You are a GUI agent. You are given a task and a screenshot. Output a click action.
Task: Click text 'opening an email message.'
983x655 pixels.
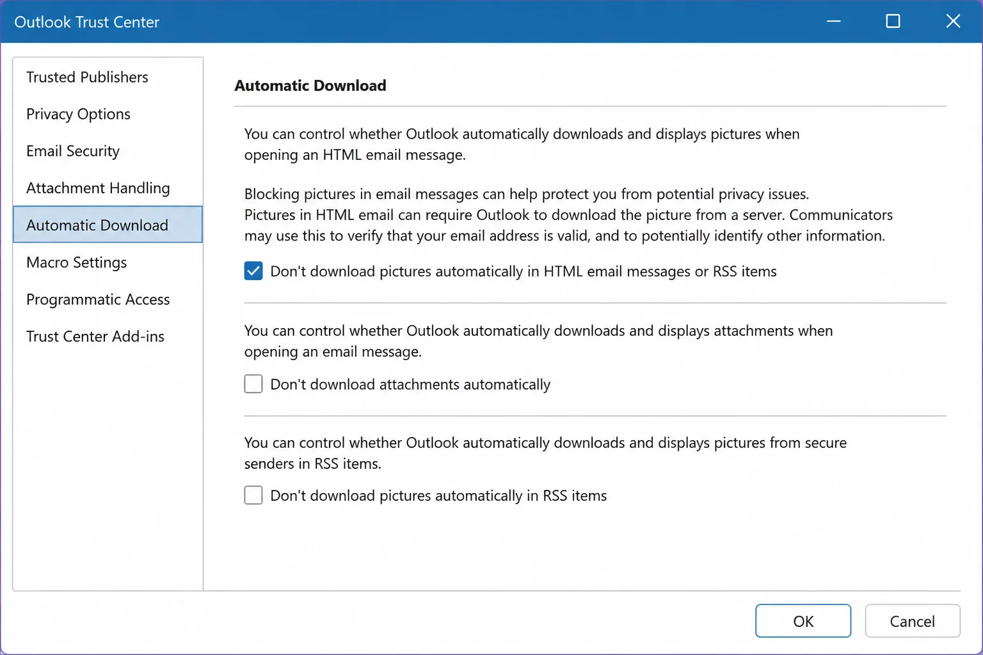pos(333,352)
